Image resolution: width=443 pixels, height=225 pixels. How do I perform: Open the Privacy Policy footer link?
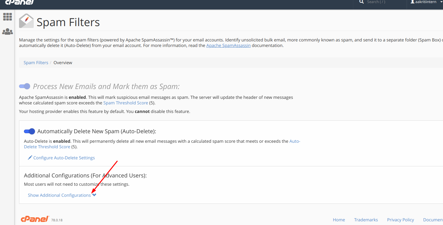401,220
